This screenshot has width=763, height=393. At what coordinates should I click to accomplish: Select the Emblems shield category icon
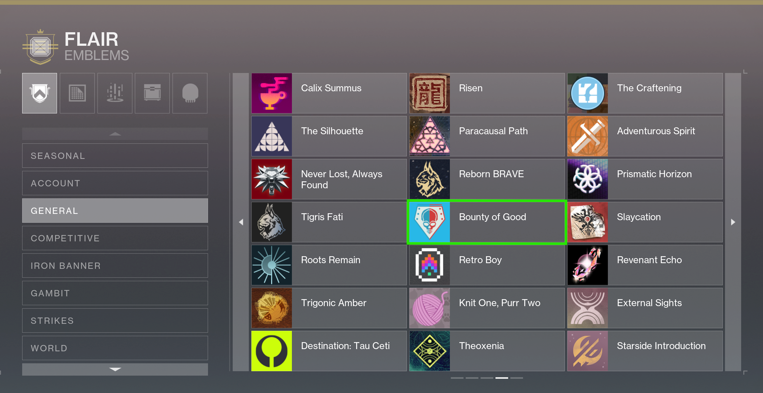point(40,93)
